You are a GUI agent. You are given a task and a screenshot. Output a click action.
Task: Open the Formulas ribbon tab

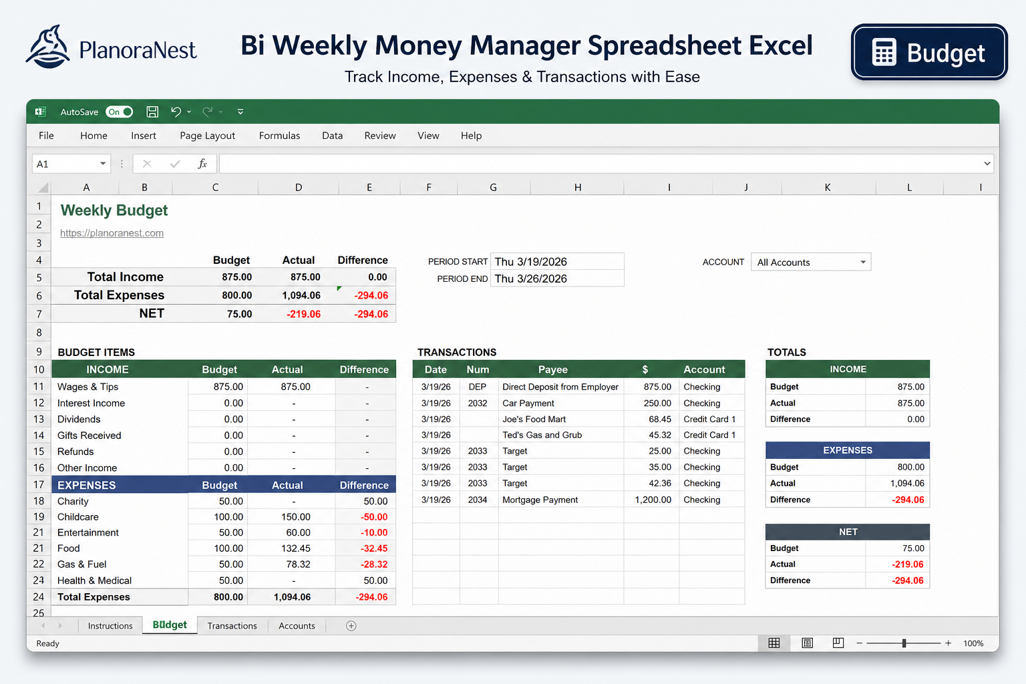tap(279, 136)
